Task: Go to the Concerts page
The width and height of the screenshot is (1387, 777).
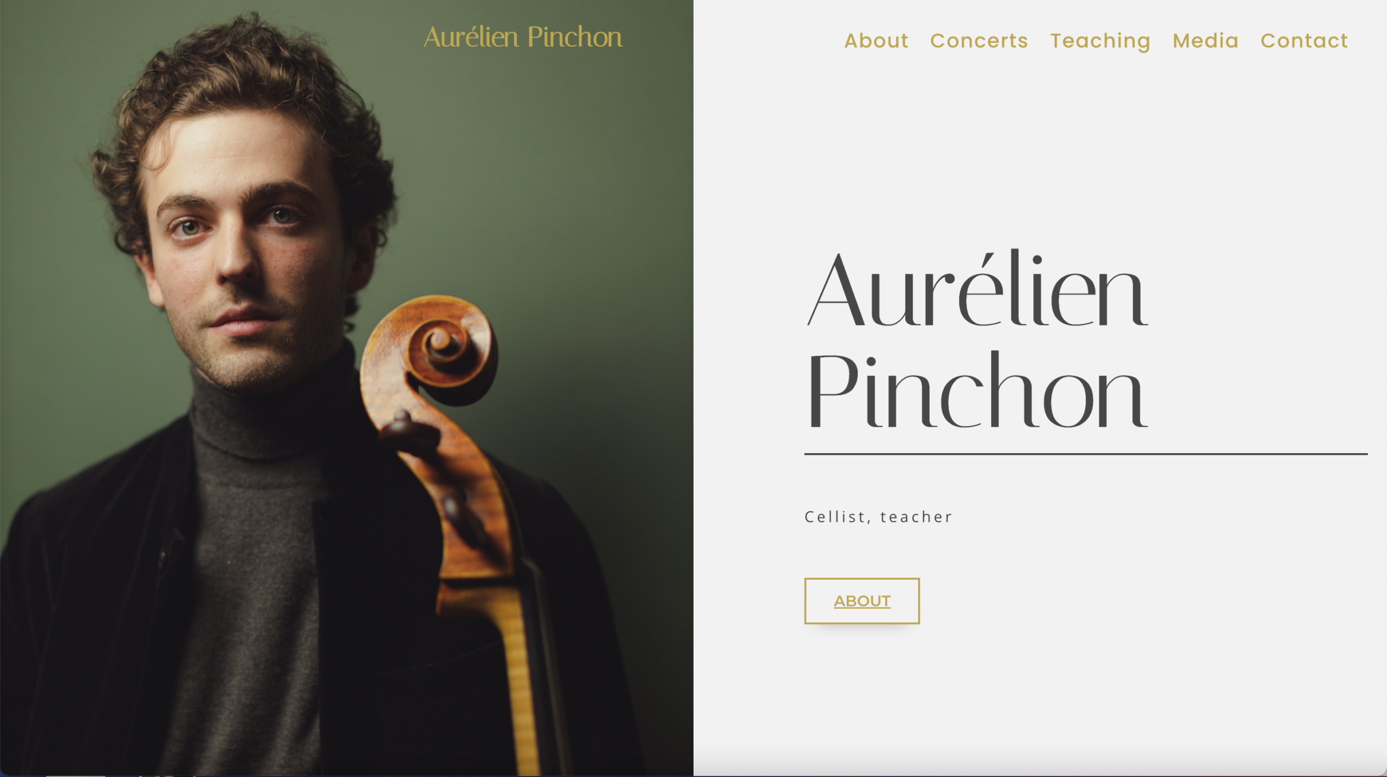Action: (x=978, y=41)
